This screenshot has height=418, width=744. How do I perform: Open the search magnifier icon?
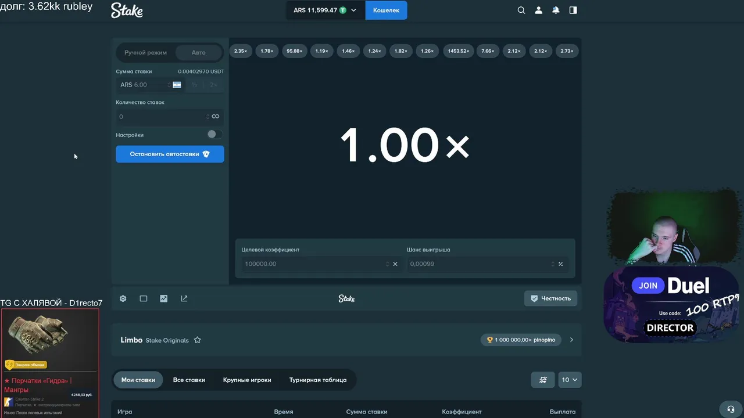coord(521,10)
